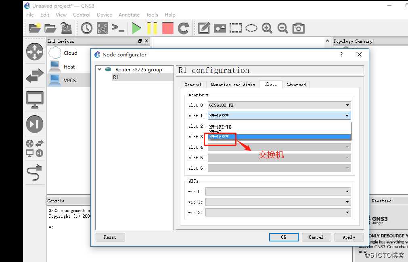Close the Node configurator dialog
The width and height of the screenshot is (408, 262).
point(359,54)
